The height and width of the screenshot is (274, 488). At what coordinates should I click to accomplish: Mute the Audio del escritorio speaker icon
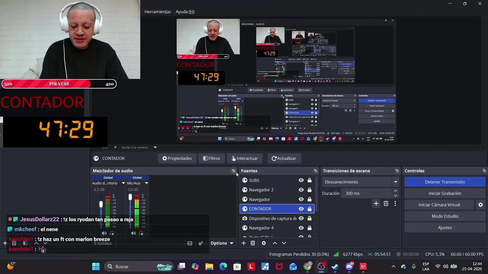coord(104,233)
